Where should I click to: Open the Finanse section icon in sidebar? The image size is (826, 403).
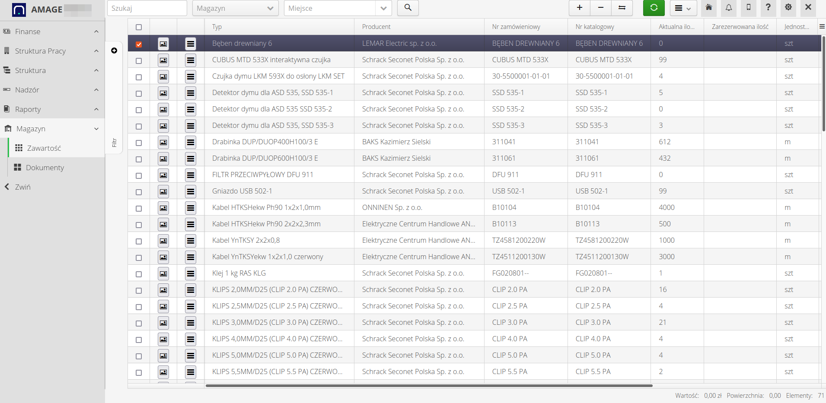6,31
